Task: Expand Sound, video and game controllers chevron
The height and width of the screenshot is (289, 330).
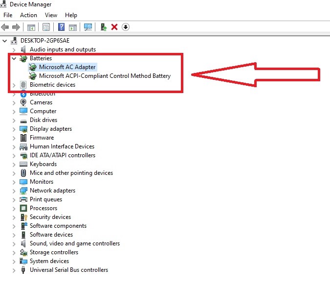Action: [x=14, y=244]
